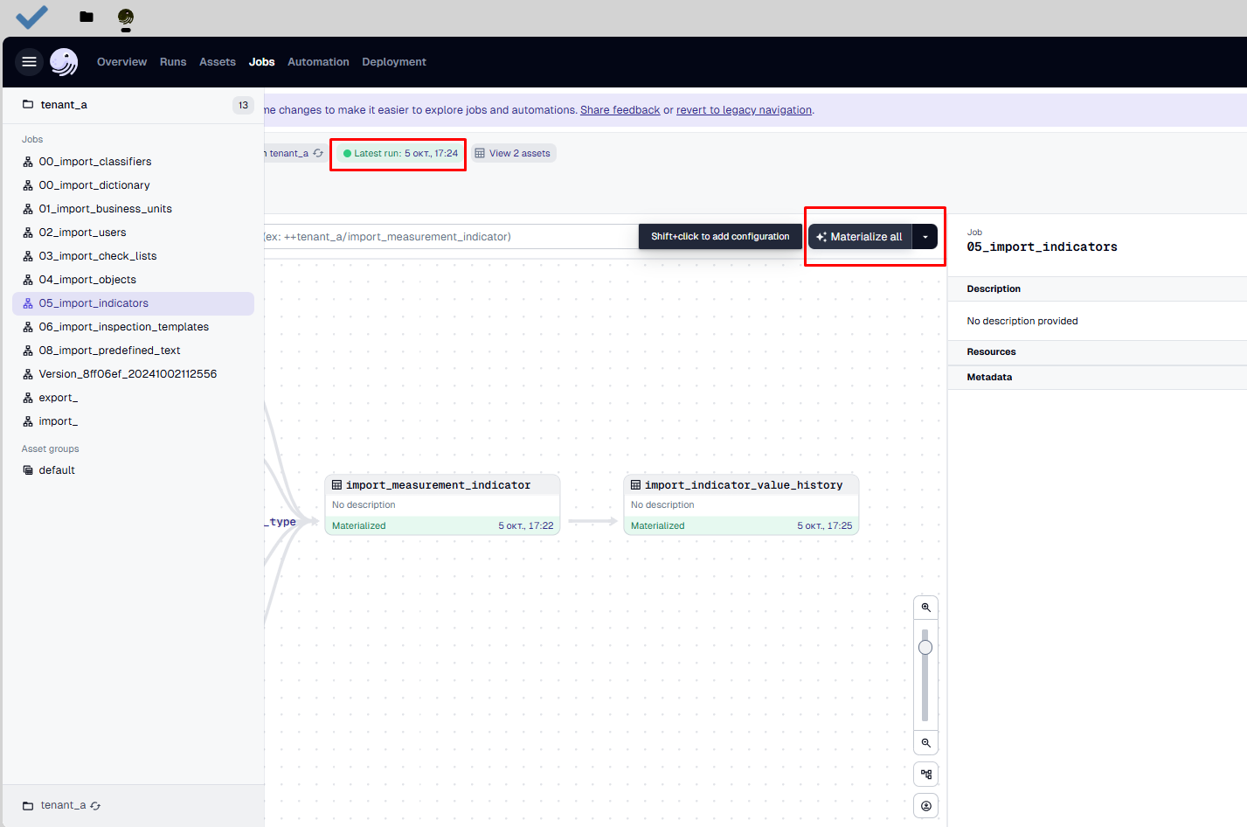This screenshot has height=827, width=1247.
Task: Zoom out of the asset graph
Action: [x=925, y=743]
